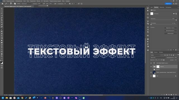The image size is (179, 100).
Task: Click add vector mask icon in Properties
Action: [176, 14]
